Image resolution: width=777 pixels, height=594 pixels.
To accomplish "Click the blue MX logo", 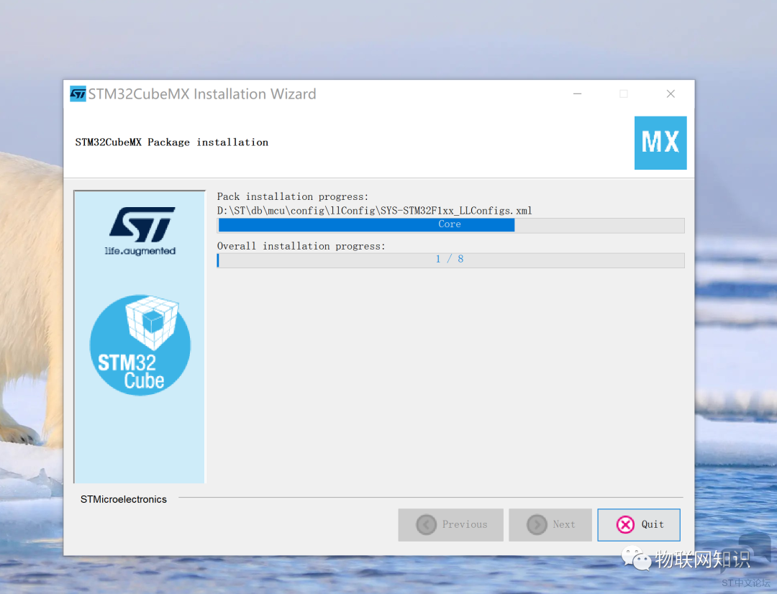I will pos(660,142).
